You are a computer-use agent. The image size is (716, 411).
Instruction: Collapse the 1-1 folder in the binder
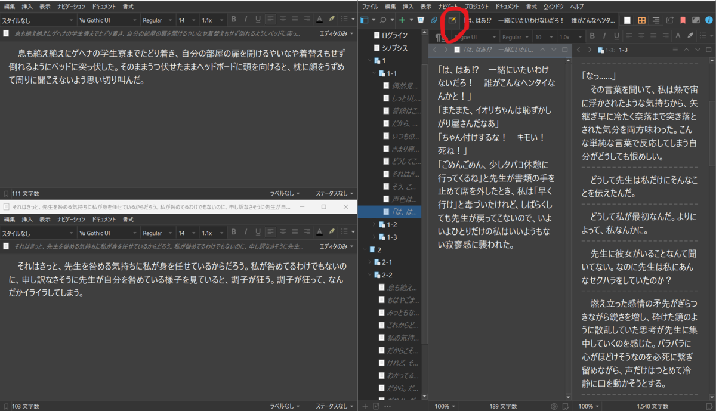(375, 72)
